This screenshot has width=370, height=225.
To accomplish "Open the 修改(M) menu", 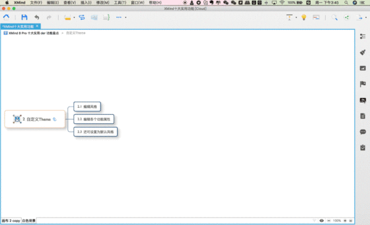I will click(102, 2).
